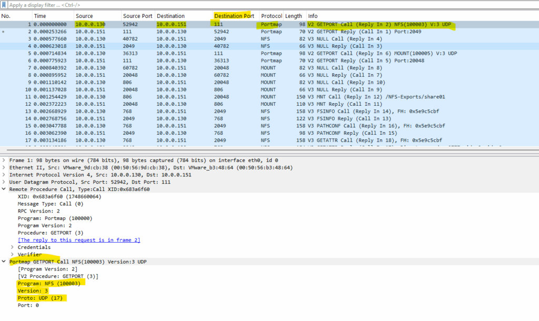Select the Program: NFS (100003) field
This screenshot has height=321, width=539.
[49, 284]
